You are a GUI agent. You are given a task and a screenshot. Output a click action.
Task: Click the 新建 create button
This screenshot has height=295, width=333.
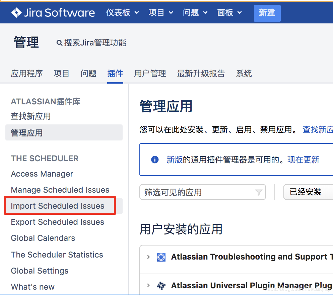(267, 13)
